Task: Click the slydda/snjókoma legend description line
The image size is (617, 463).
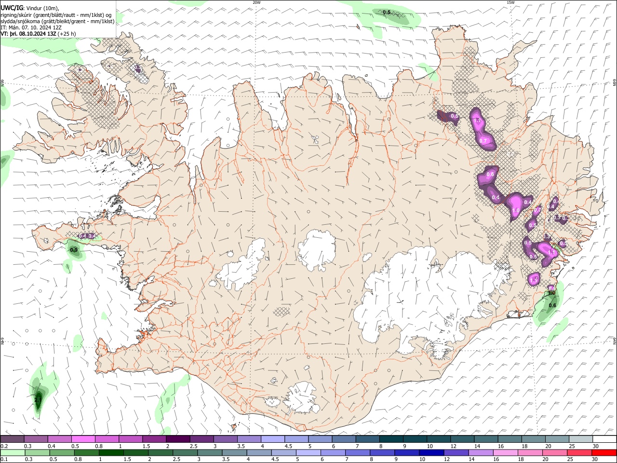Action: point(57,21)
